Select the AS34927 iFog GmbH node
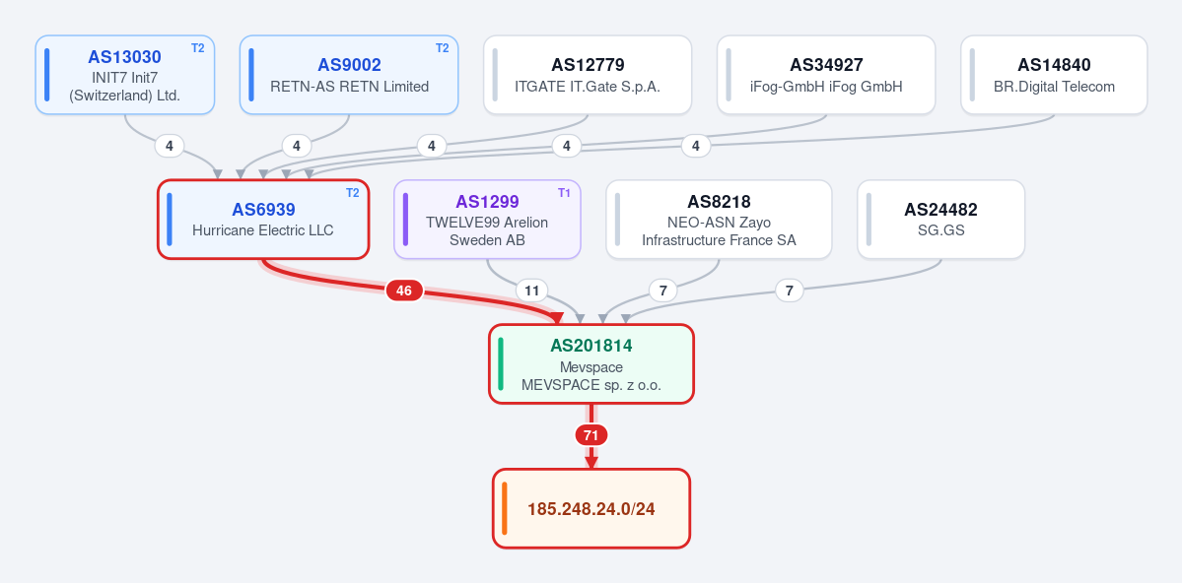This screenshot has height=583, width=1182. (826, 75)
